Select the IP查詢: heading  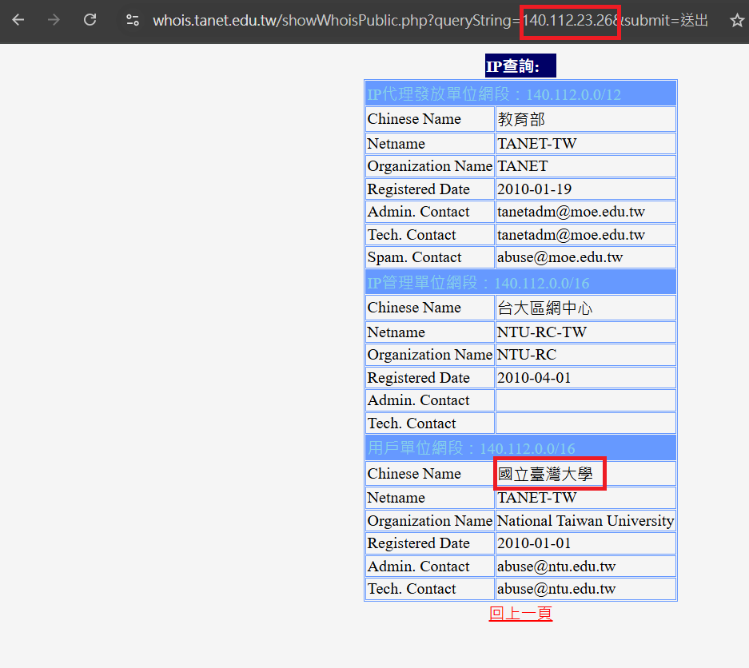(x=520, y=66)
